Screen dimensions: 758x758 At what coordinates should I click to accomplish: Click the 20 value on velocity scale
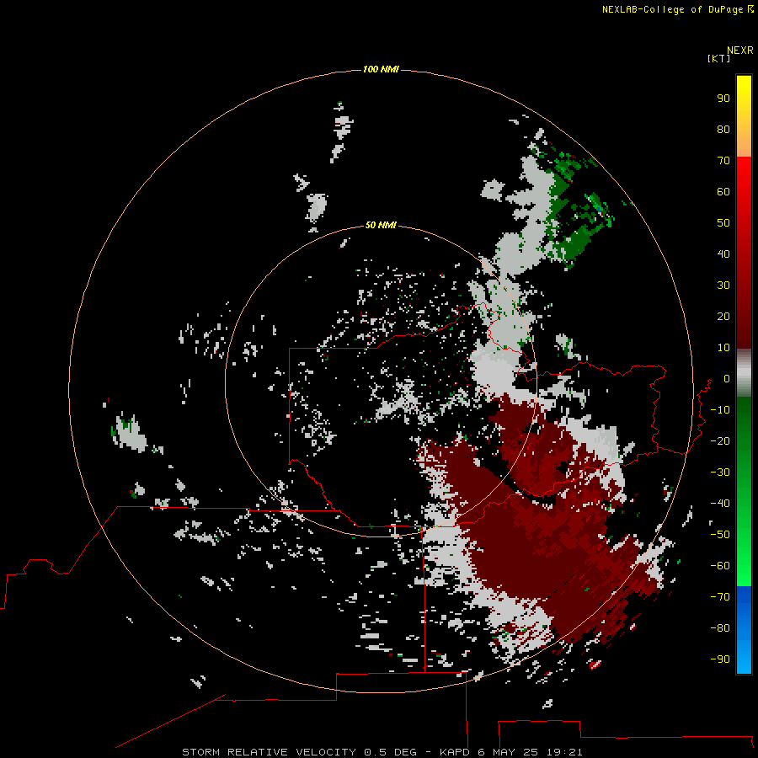(x=723, y=317)
